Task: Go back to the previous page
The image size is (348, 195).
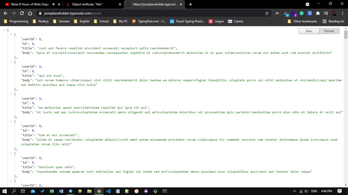Action: (6, 13)
